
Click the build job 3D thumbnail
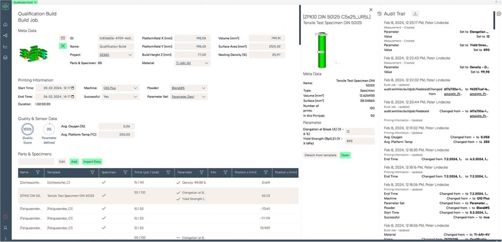point(34,53)
